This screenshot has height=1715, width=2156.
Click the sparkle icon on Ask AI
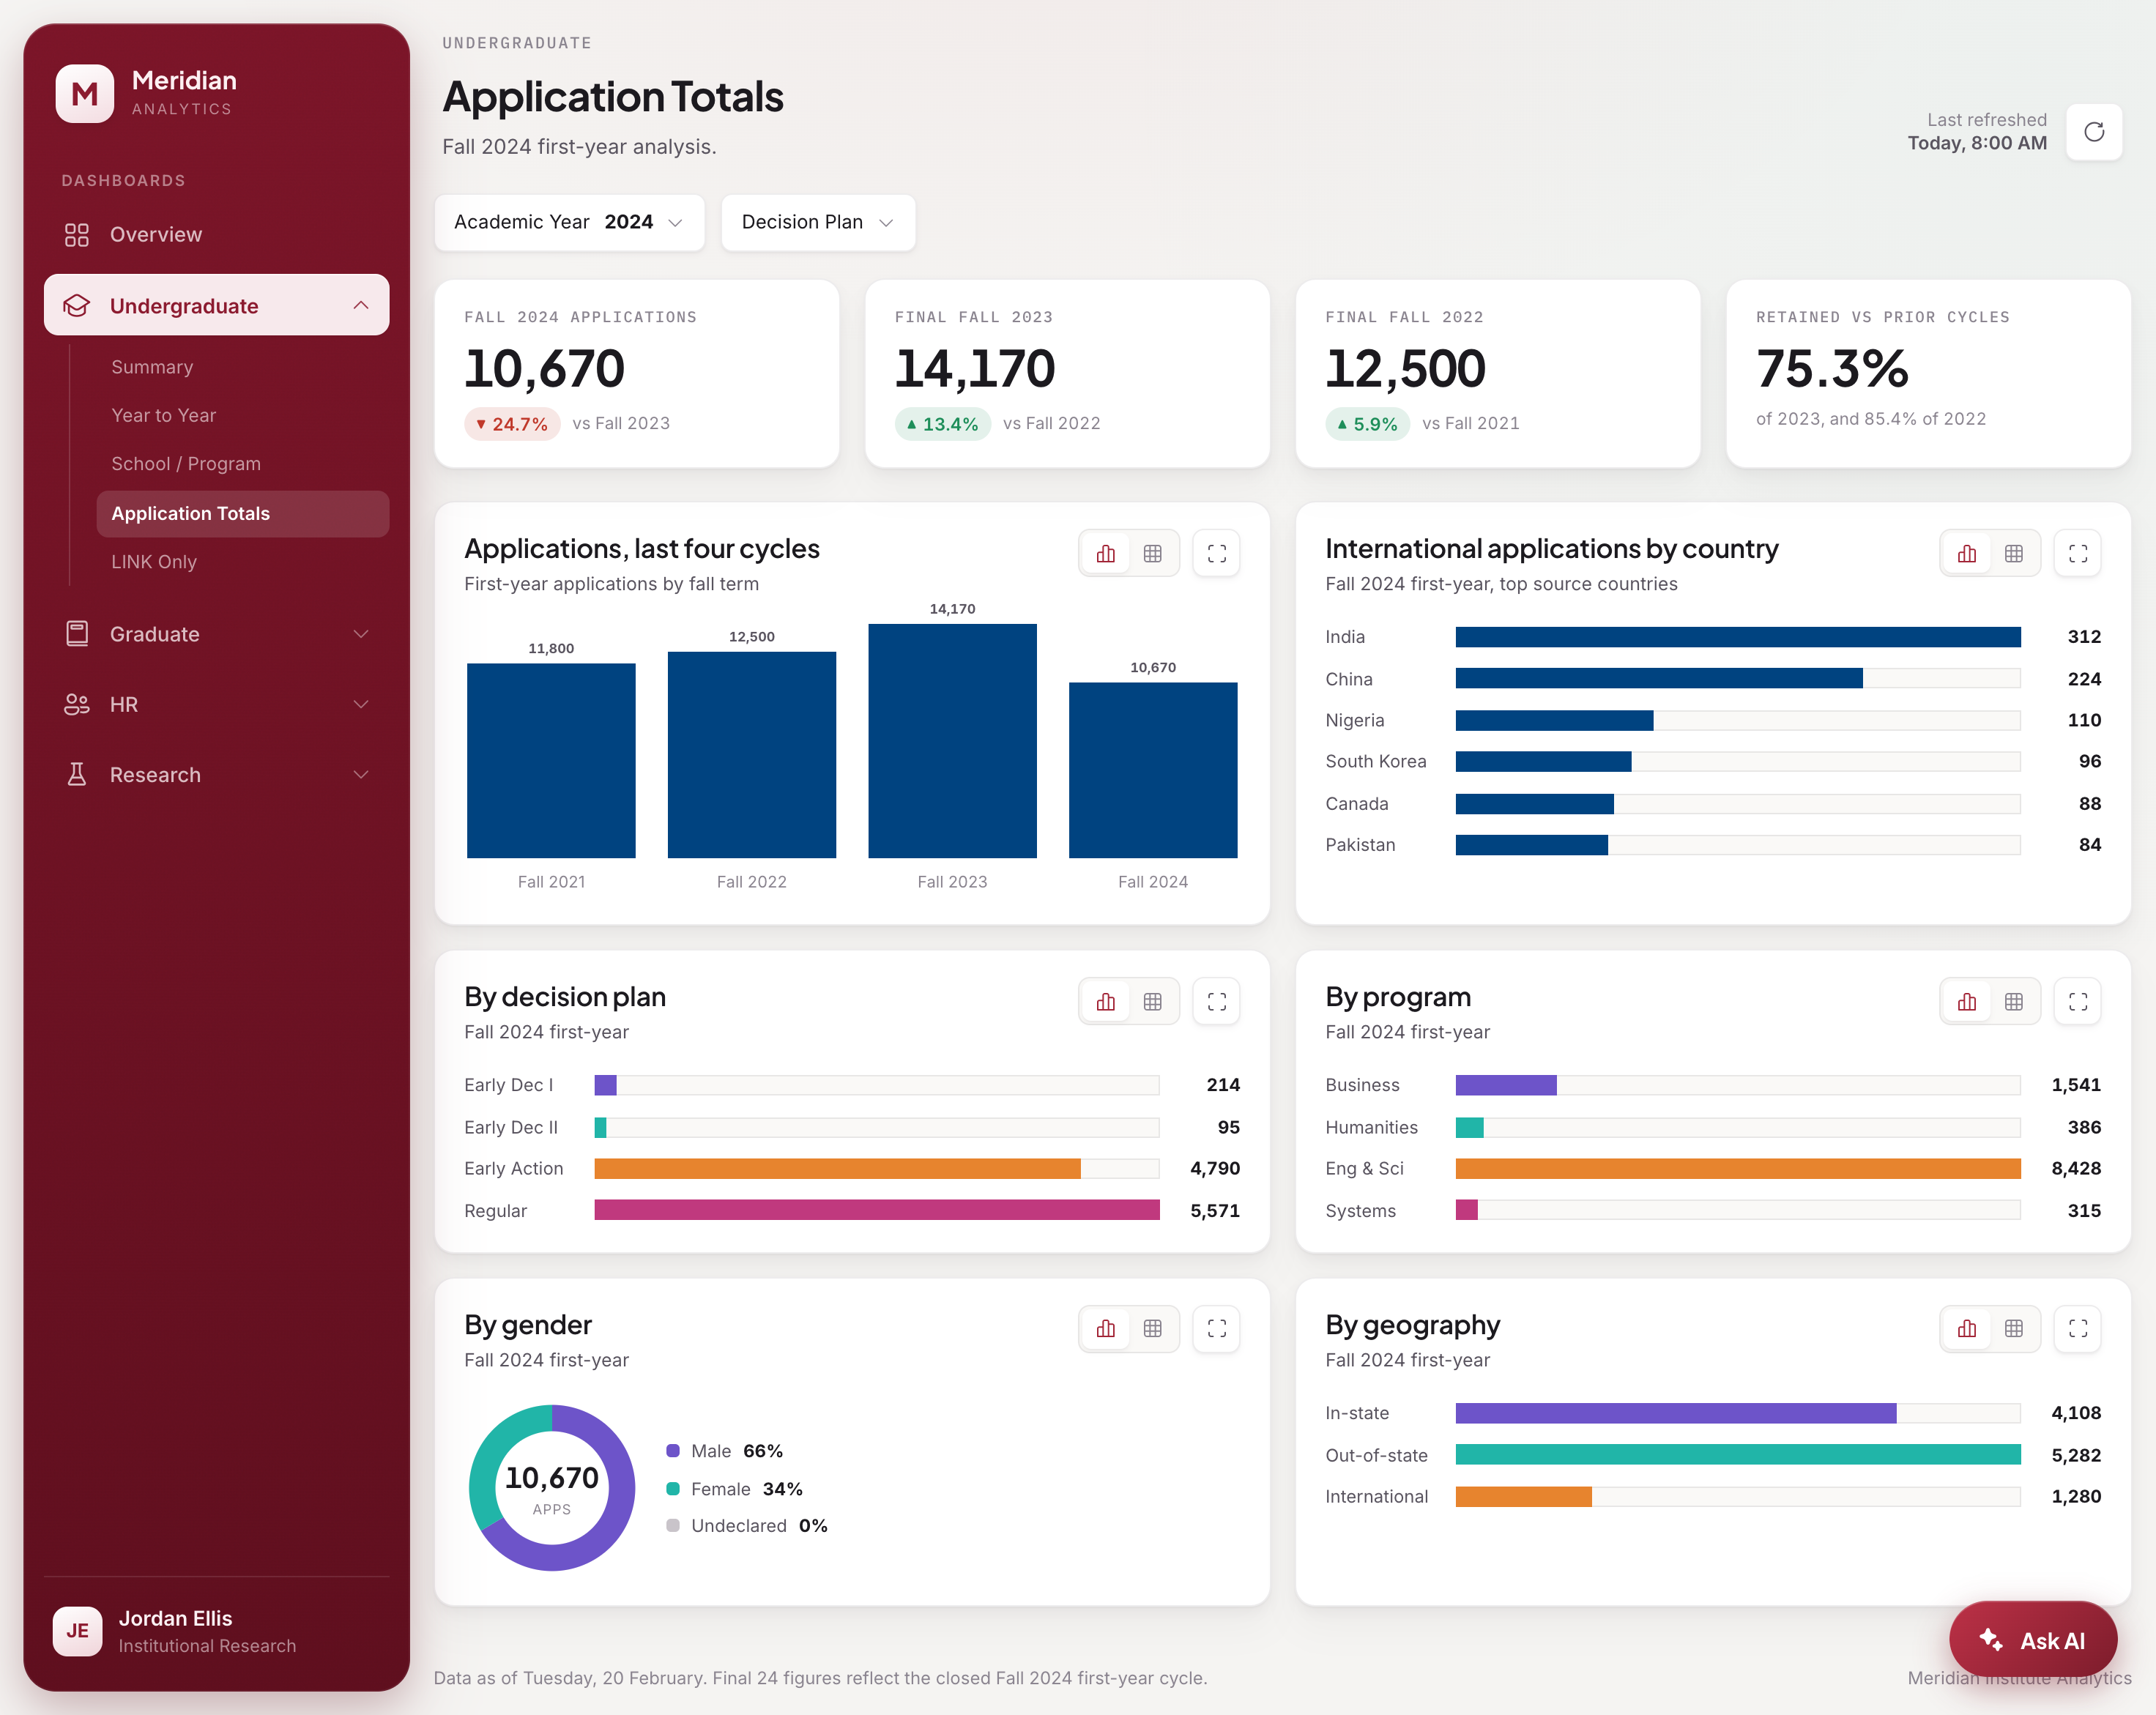tap(1991, 1640)
